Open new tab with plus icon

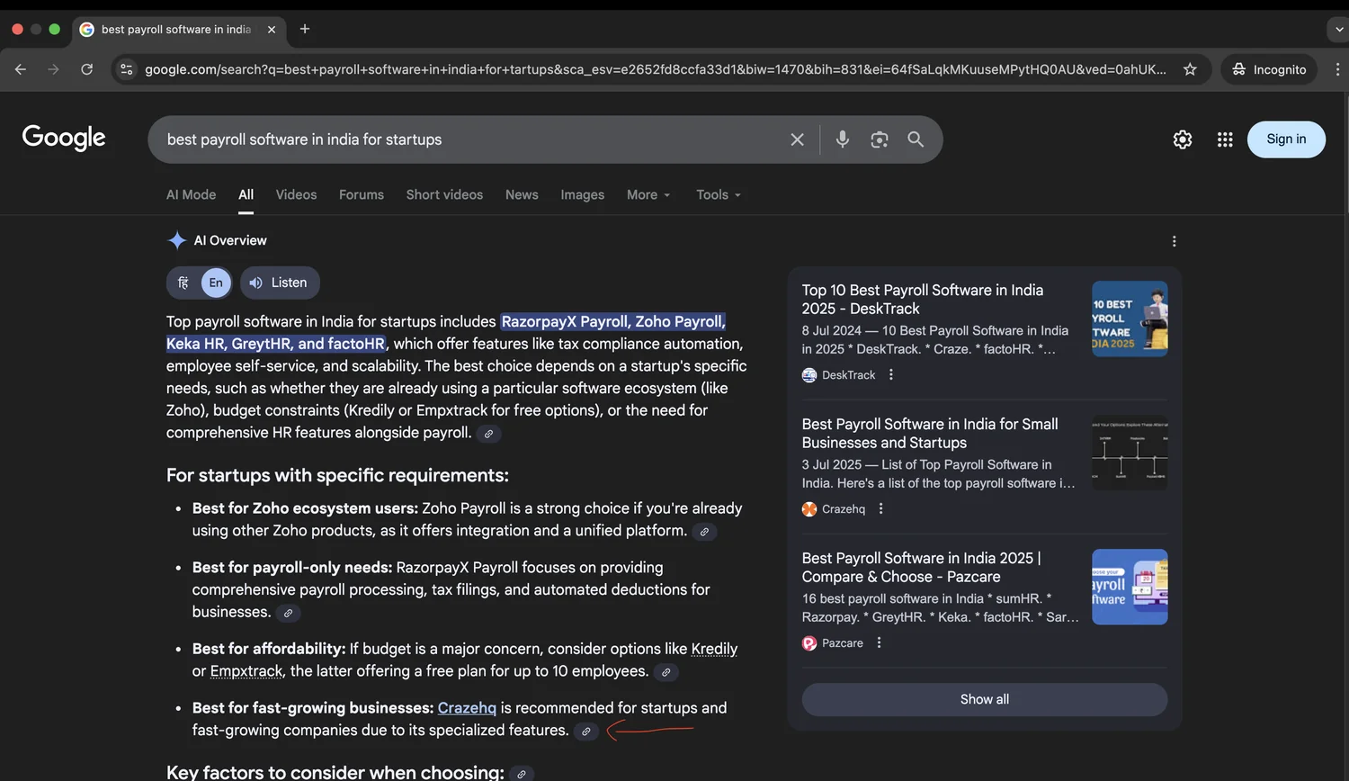click(305, 29)
